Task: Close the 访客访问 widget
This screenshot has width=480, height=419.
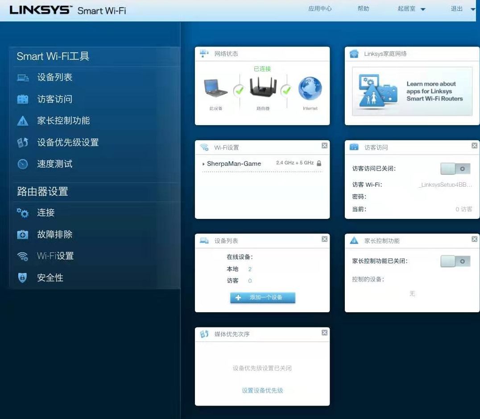Action: pyautogui.click(x=475, y=146)
